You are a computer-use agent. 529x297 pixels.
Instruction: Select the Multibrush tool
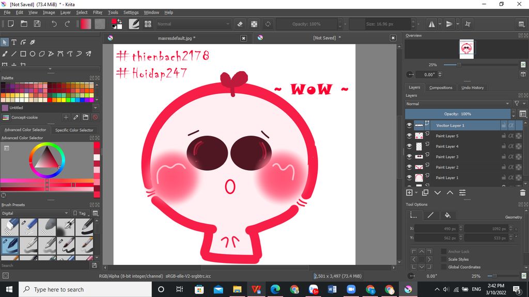click(x=88, y=54)
